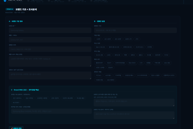Viewport: 193px width, 129px height.
Task: Choose the 페이스북 channel chip
Action: tap(117, 55)
